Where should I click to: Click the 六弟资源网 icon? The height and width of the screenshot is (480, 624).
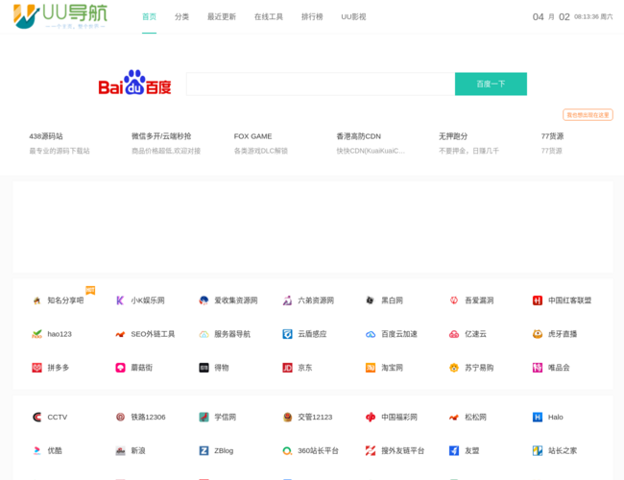click(287, 300)
